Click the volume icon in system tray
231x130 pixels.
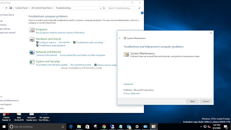(x=209, y=127)
